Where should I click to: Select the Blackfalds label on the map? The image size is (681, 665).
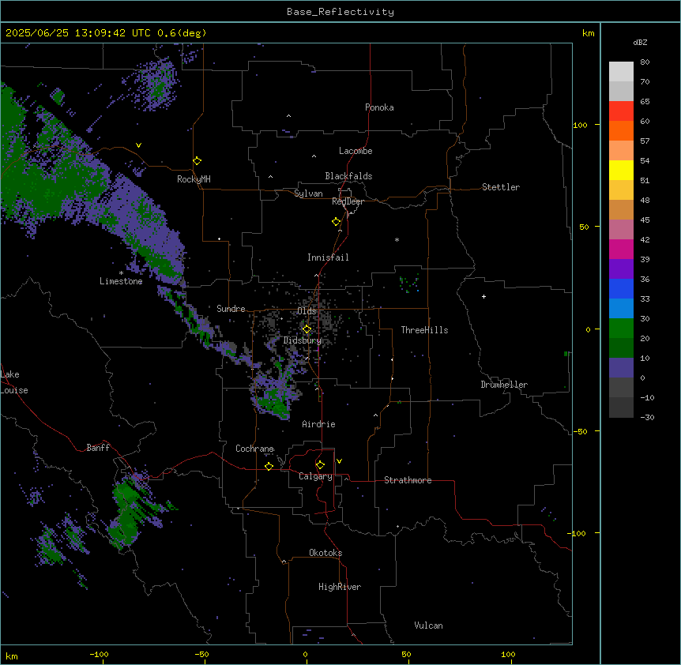click(x=348, y=176)
